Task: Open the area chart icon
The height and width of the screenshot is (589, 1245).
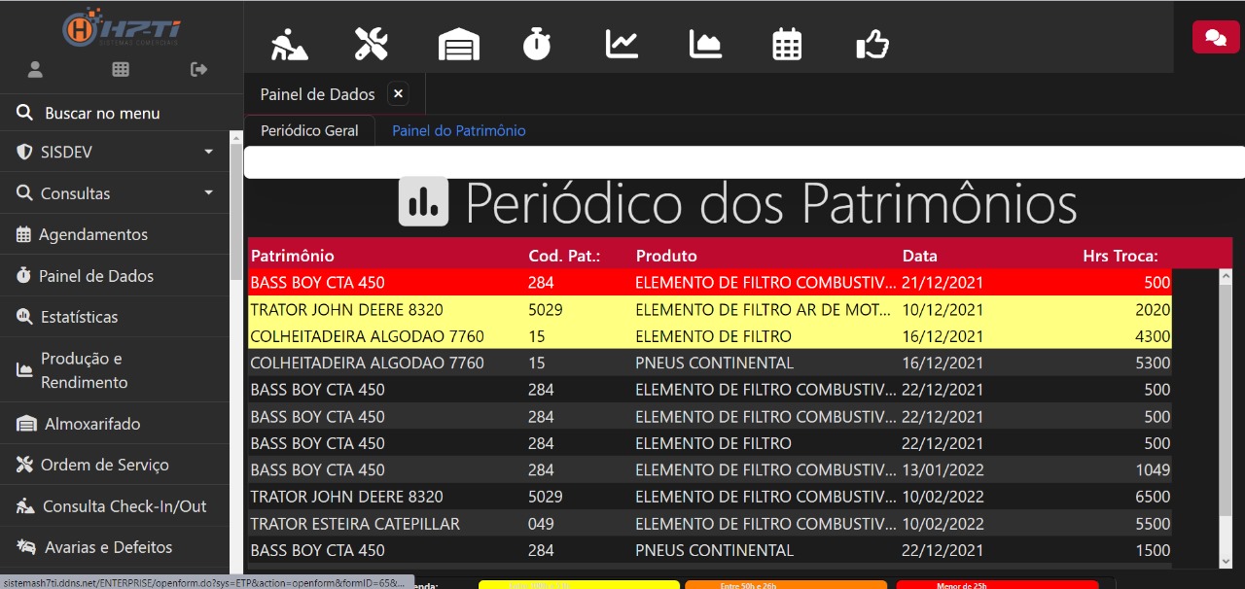Action: point(705,44)
